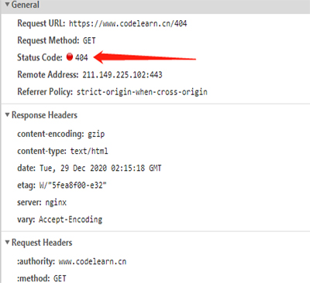Collapse the General section triangle
This screenshot has height=283, width=310.
pyautogui.click(x=8, y=5)
